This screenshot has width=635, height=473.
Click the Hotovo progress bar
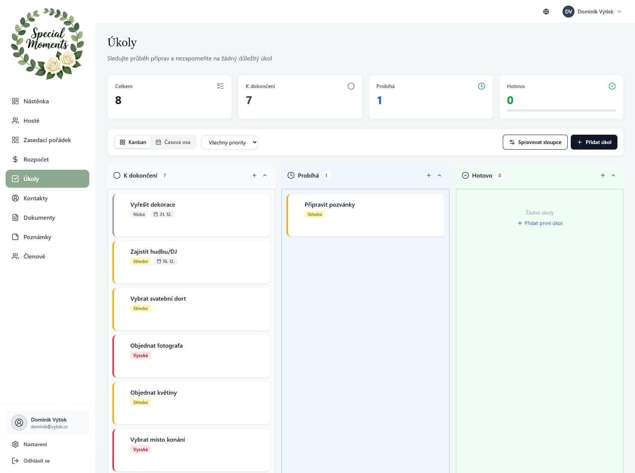561,110
